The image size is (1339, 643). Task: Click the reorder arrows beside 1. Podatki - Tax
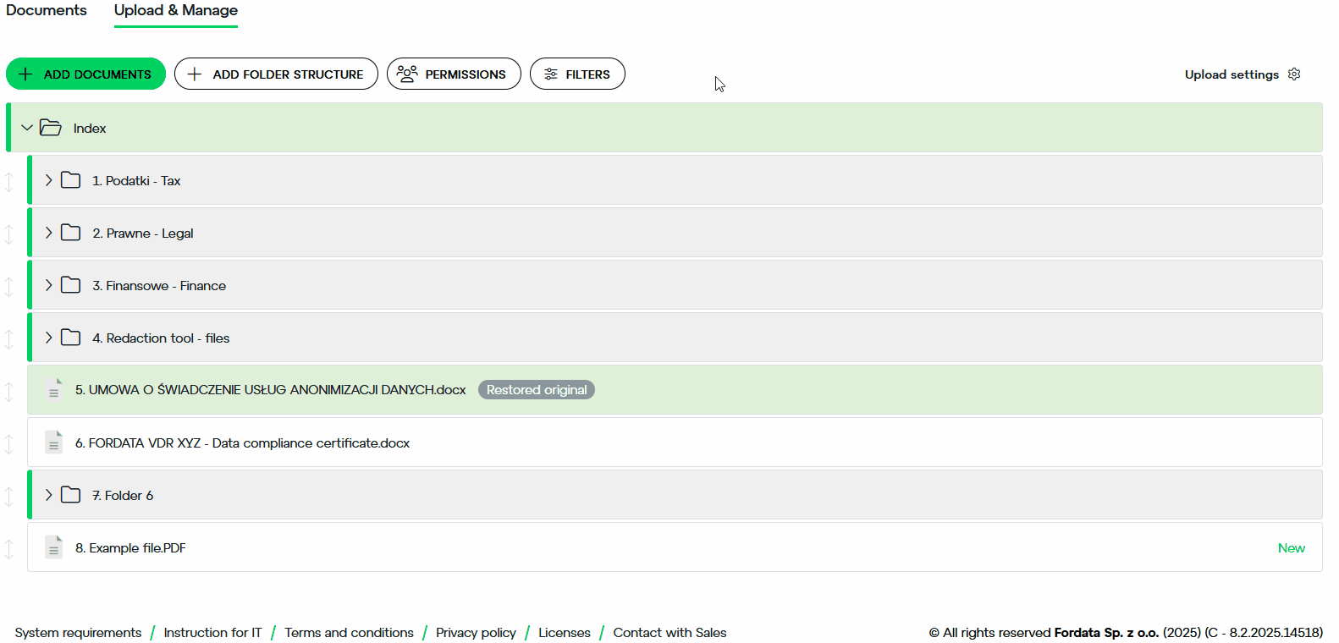pos(9,181)
